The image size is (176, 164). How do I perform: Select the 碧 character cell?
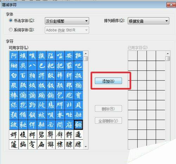[x=42, y=135]
